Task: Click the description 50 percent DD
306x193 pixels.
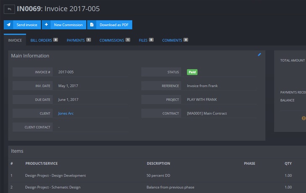Action: [x=158, y=175]
